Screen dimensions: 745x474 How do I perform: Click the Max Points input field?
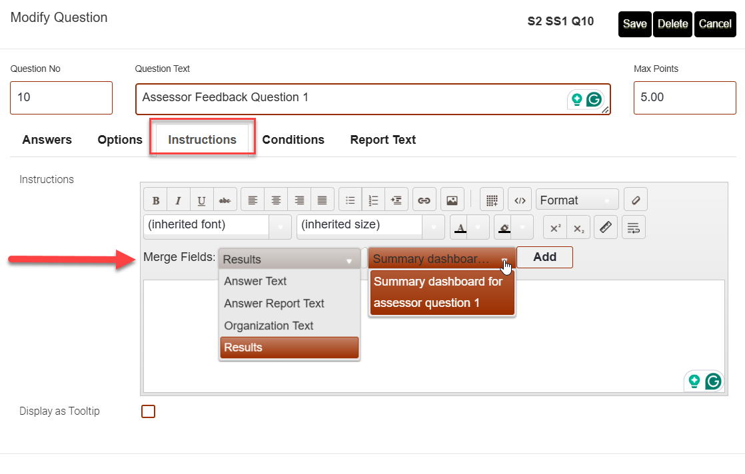(x=684, y=98)
